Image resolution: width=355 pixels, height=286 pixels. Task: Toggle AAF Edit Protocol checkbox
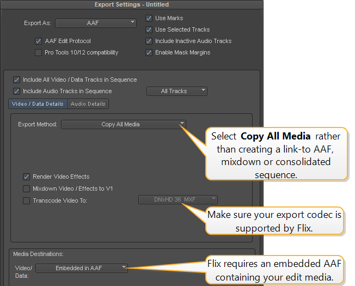[x=39, y=41]
